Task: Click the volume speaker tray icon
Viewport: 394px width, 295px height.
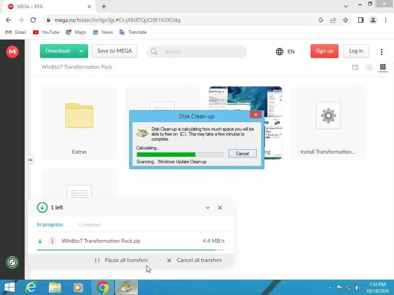Action: [358, 287]
